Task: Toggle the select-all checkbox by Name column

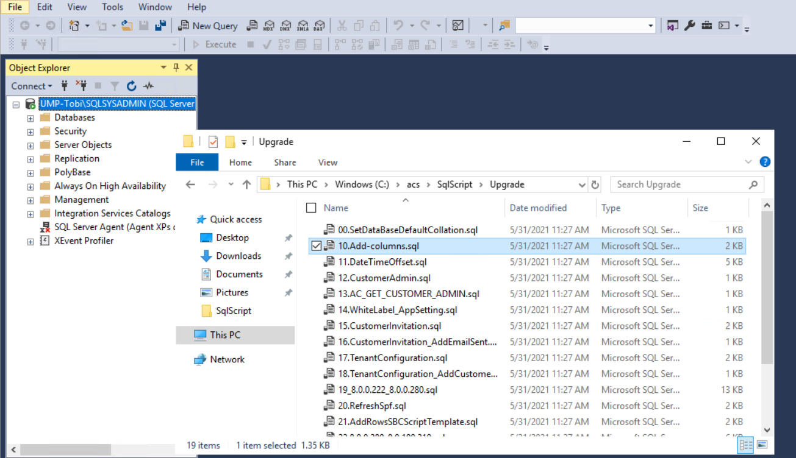Action: coord(311,208)
